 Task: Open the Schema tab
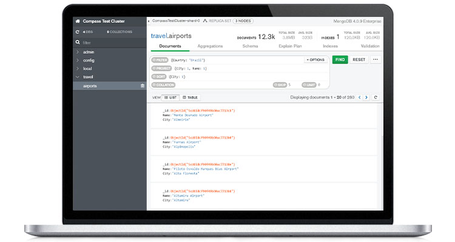(250, 46)
